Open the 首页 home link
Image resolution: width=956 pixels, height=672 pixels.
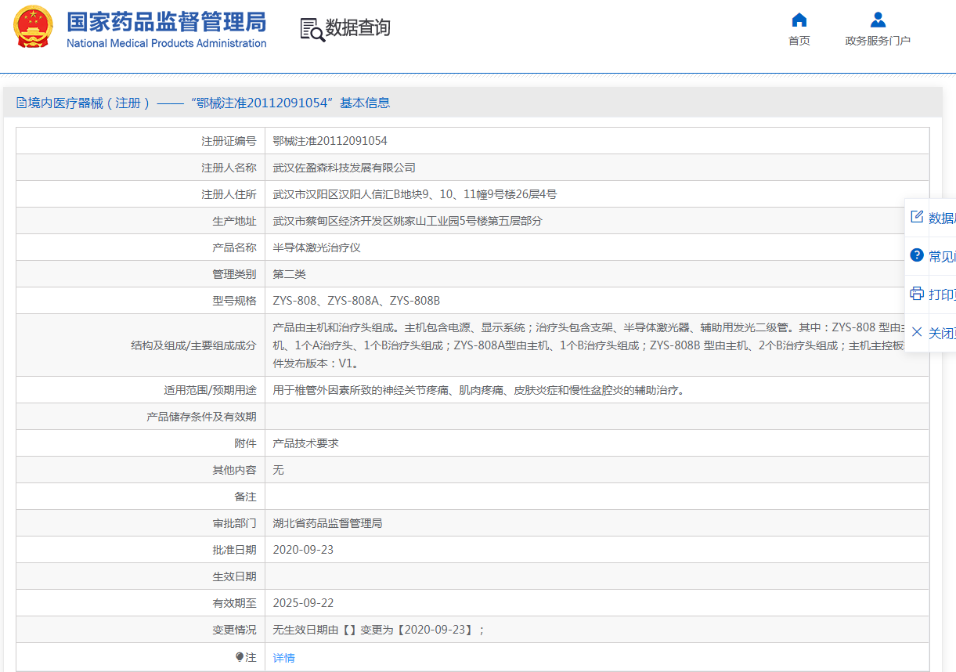[799, 41]
